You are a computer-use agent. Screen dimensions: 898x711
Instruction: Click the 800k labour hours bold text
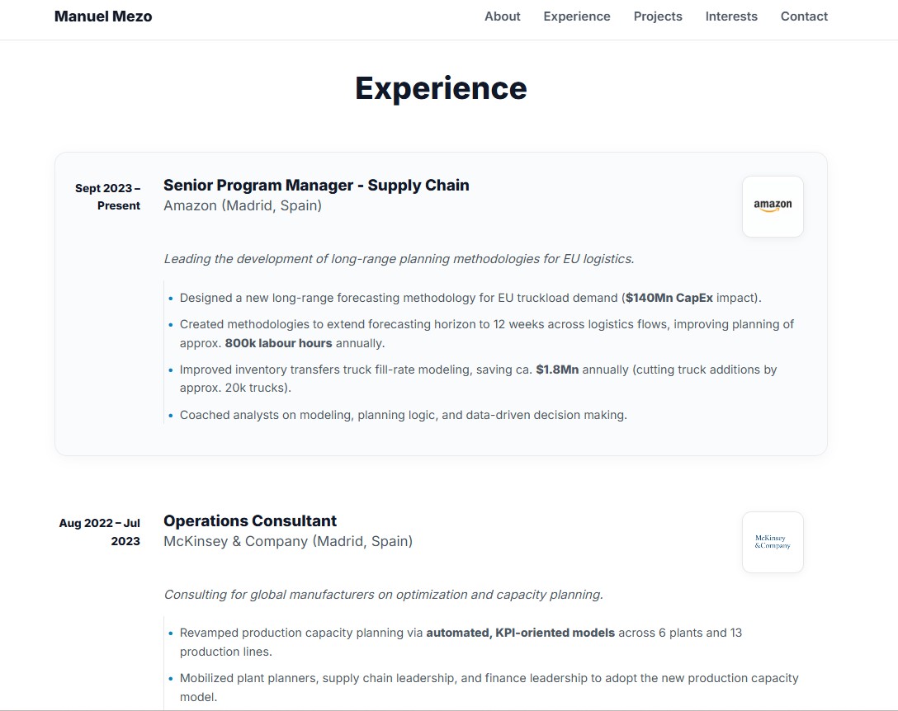click(277, 342)
